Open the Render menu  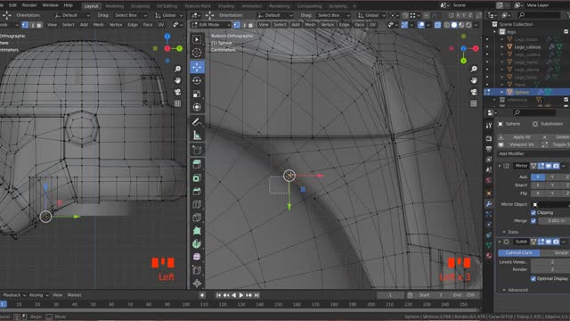coord(29,5)
